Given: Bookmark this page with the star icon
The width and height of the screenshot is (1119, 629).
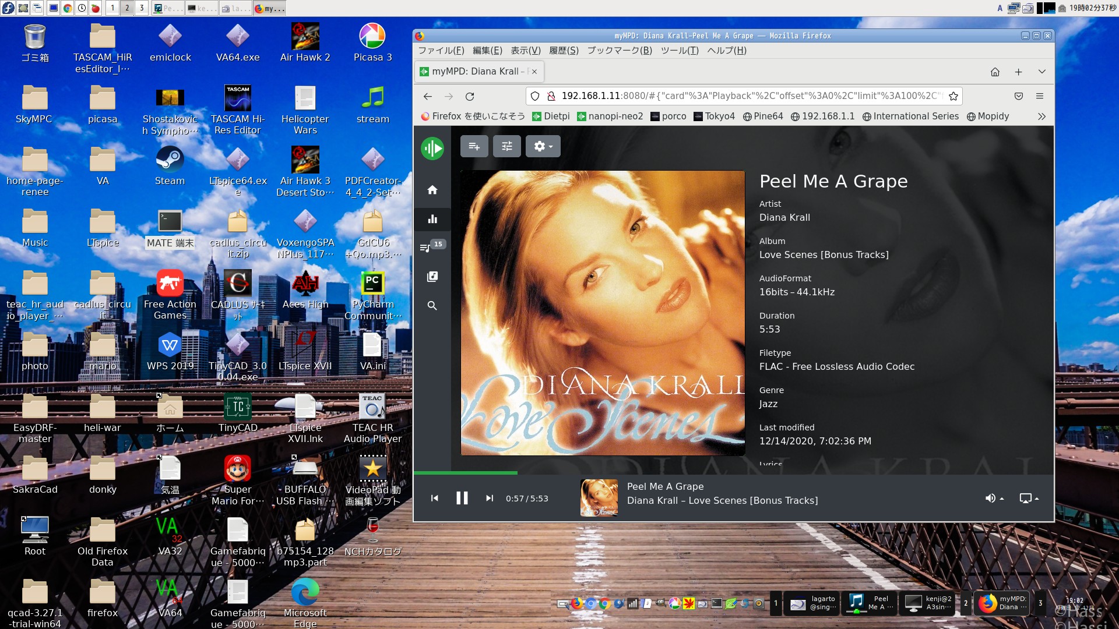Looking at the screenshot, I should coord(953,96).
